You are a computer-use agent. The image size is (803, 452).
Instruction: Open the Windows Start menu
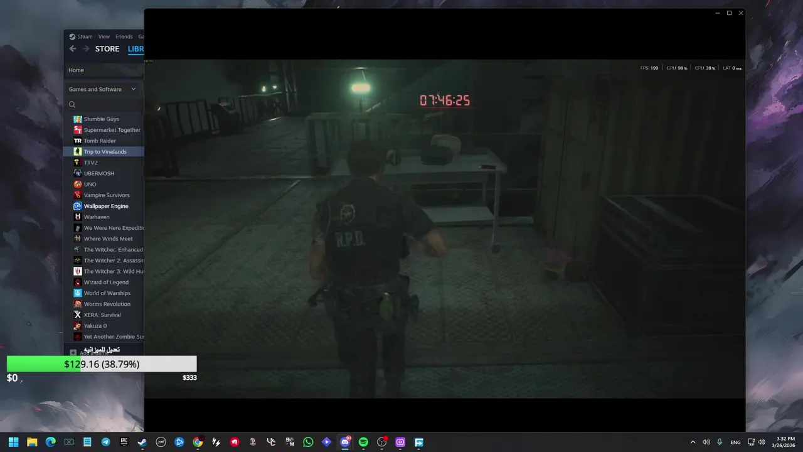(x=13, y=442)
